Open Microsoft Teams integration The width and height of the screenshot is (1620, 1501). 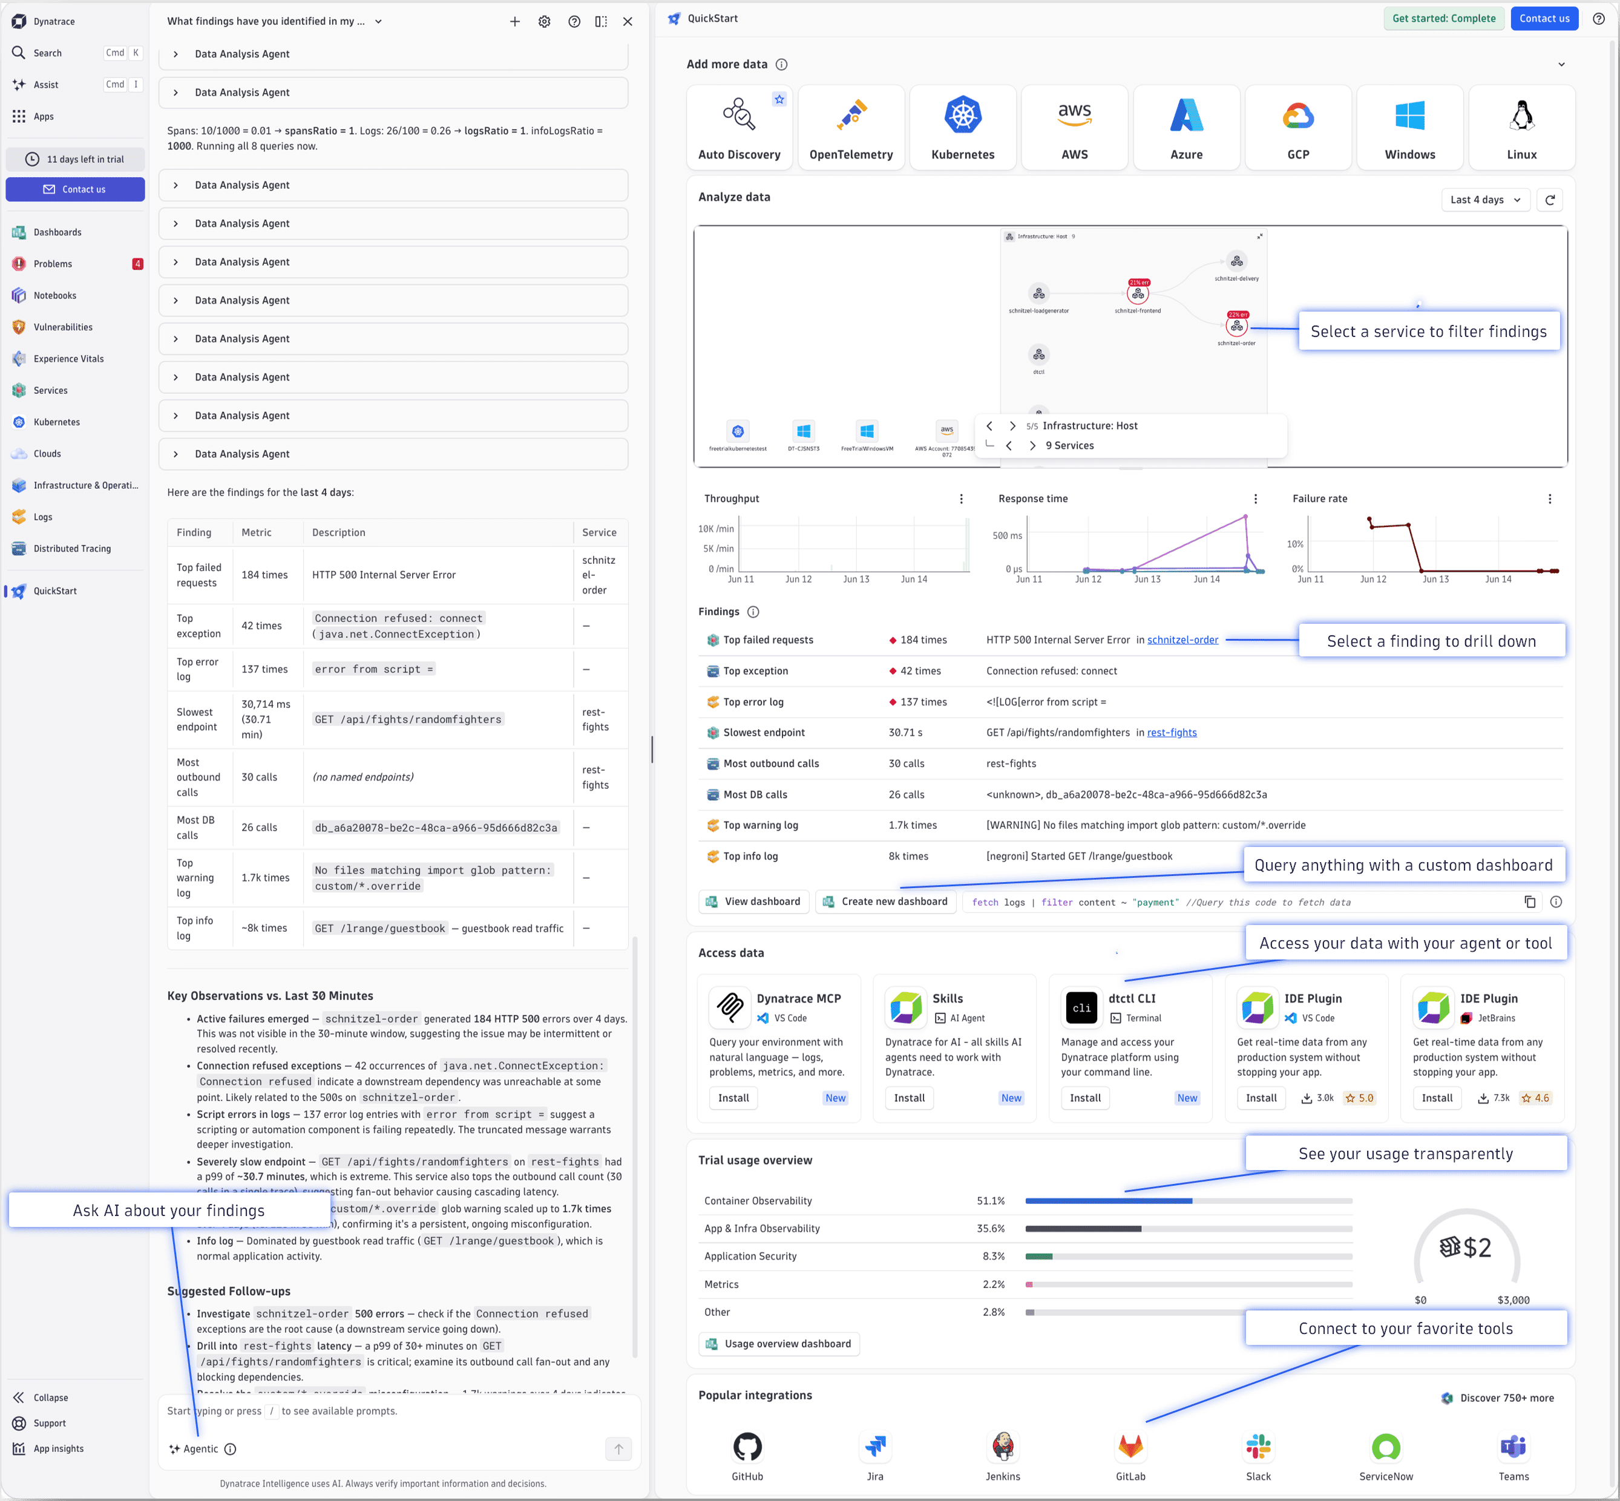point(1513,1456)
